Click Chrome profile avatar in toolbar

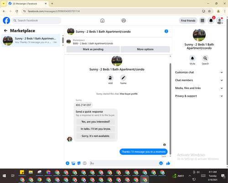(x=218, y=11)
